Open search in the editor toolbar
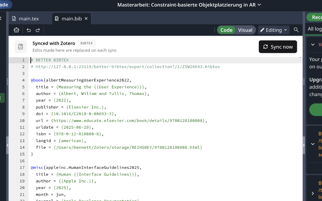322x201 pixels. [x=296, y=30]
